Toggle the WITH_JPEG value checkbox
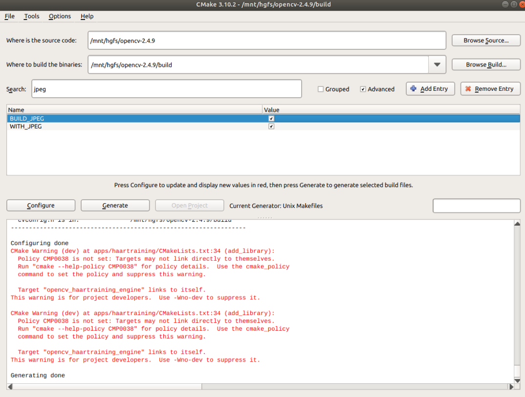The width and height of the screenshot is (525, 397). coord(271,126)
